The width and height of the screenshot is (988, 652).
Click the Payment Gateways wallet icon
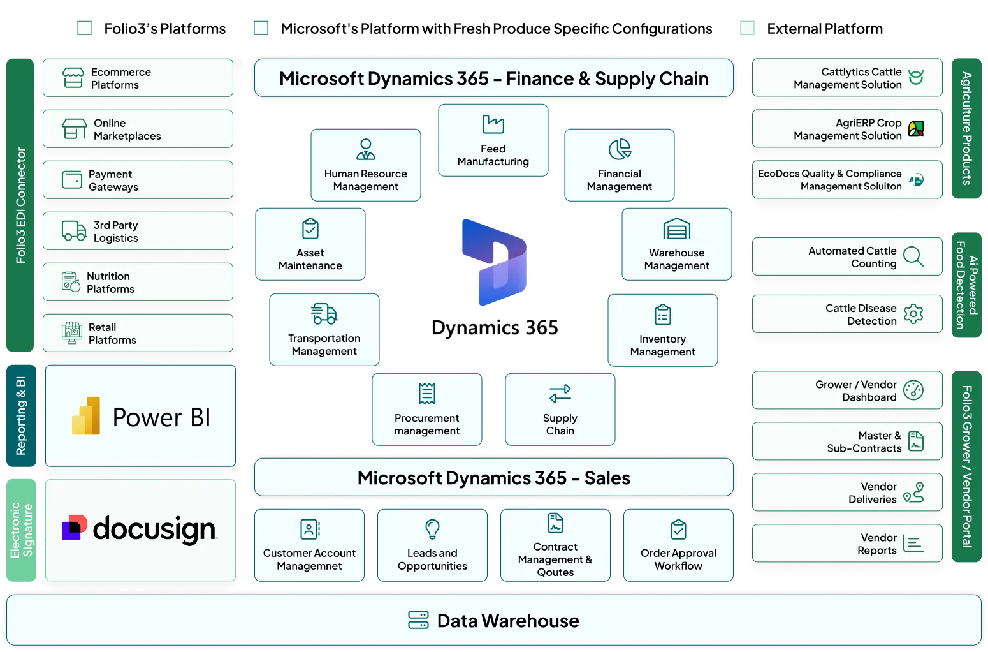[x=72, y=180]
